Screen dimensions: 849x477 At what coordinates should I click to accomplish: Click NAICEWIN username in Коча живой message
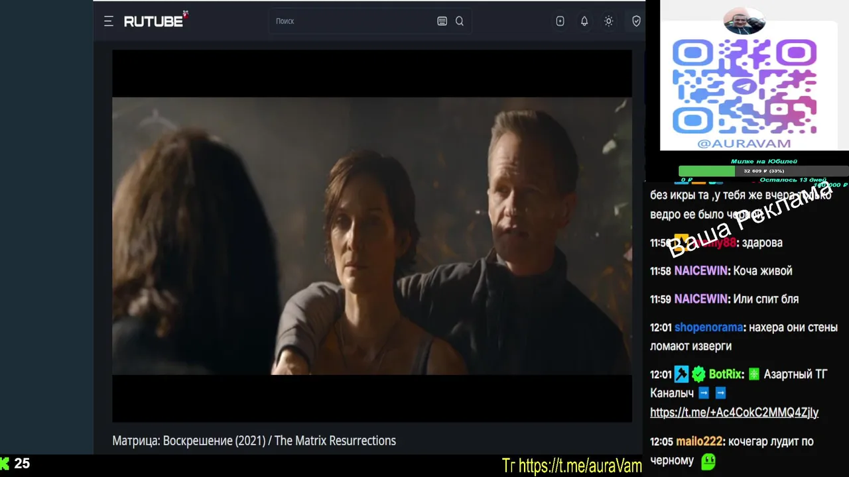pos(701,271)
